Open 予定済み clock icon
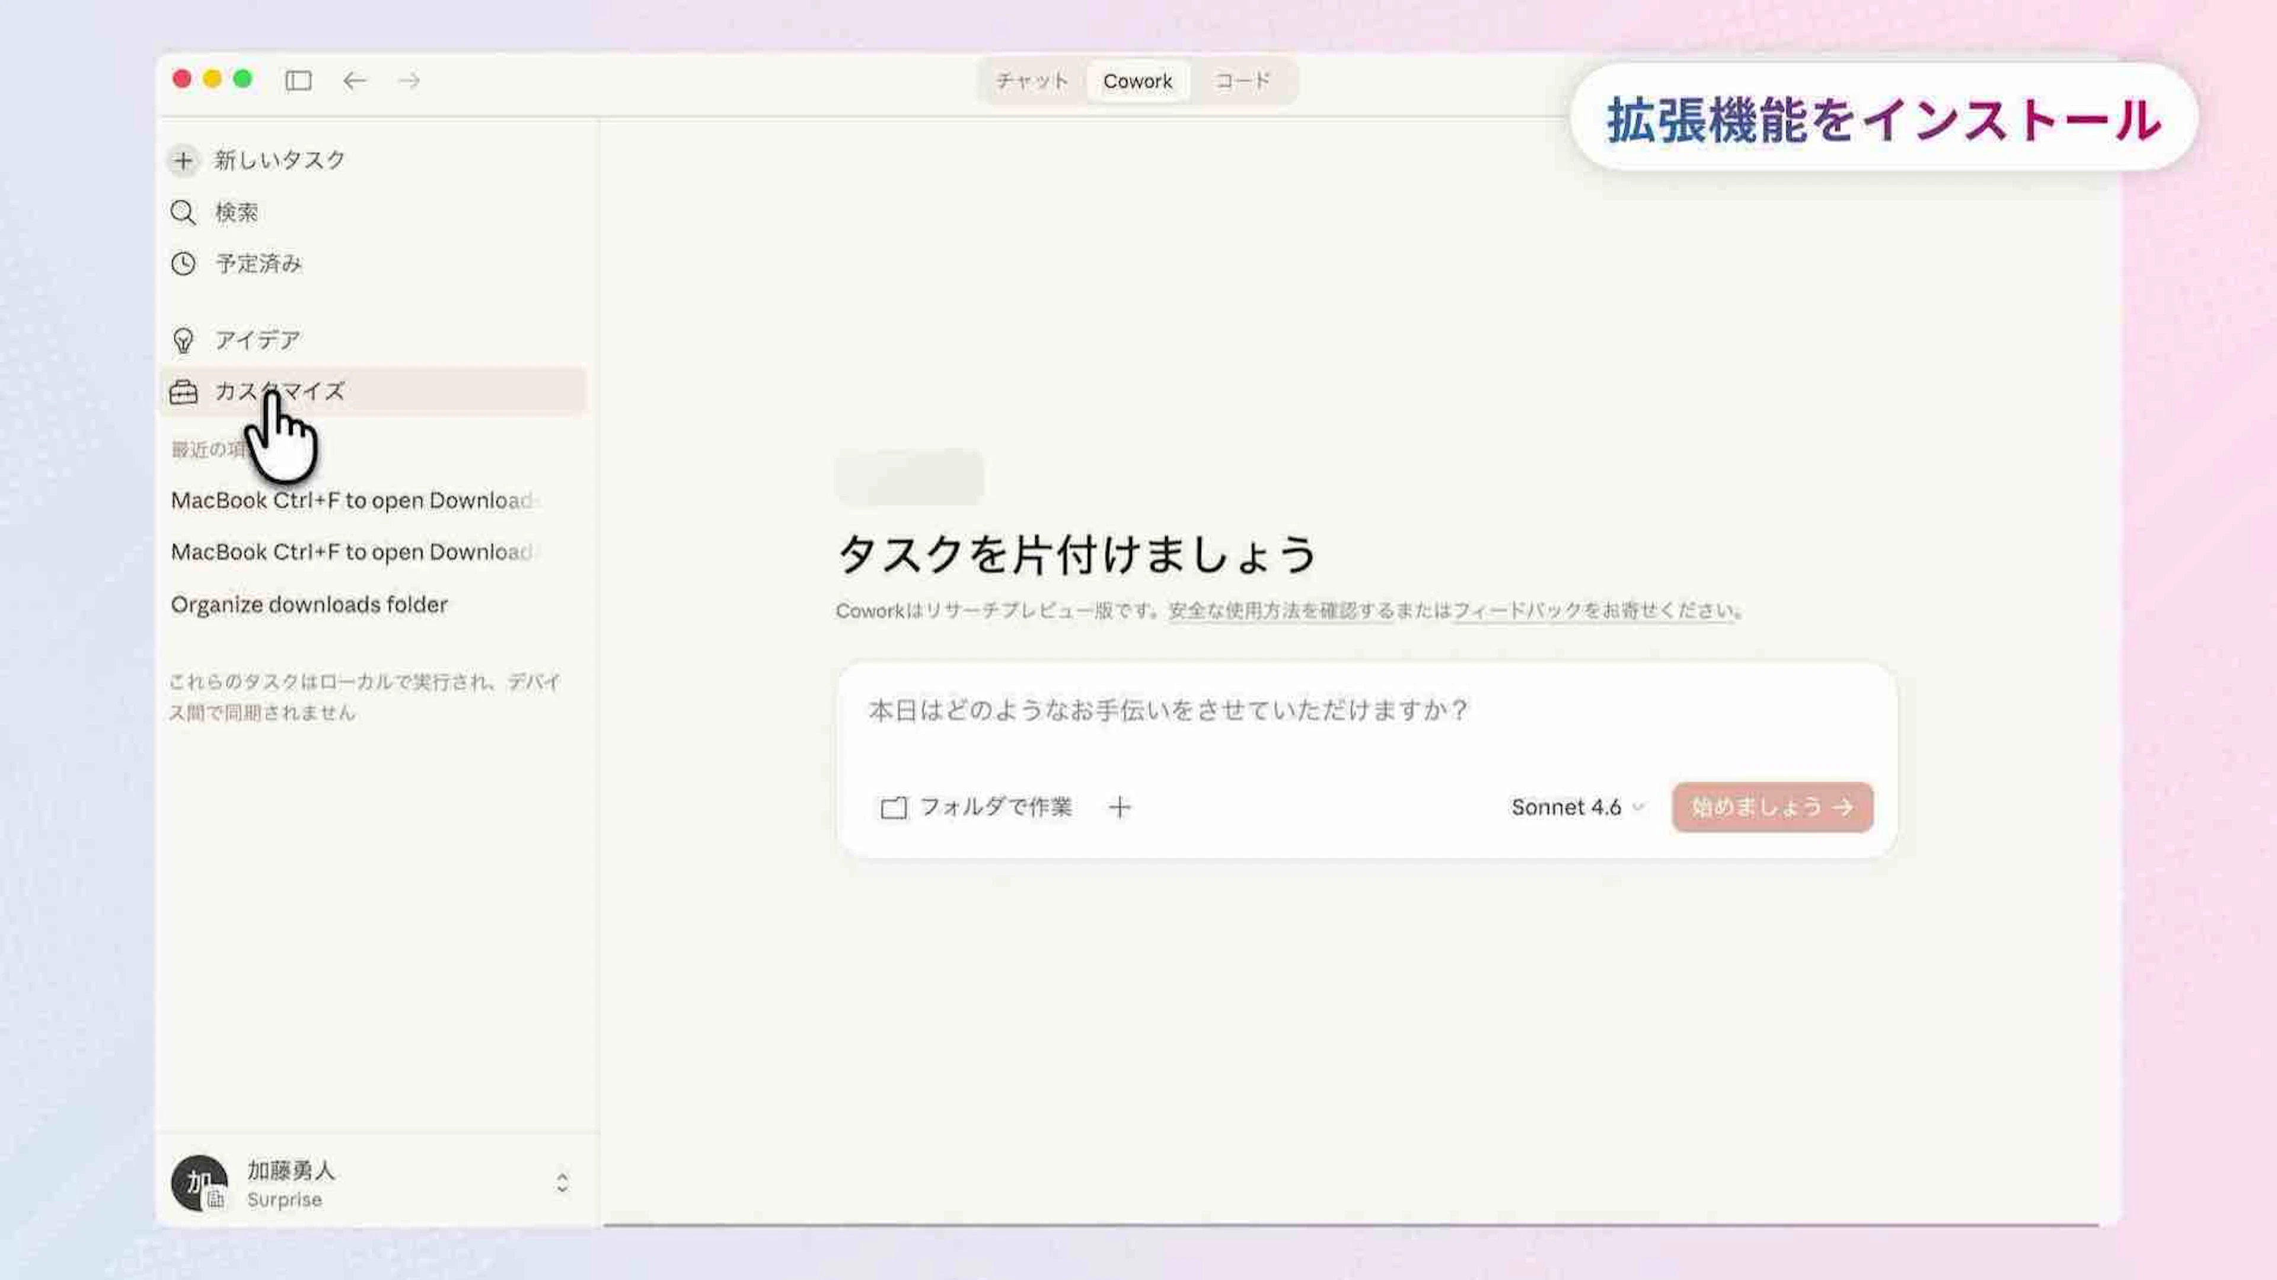 183,263
